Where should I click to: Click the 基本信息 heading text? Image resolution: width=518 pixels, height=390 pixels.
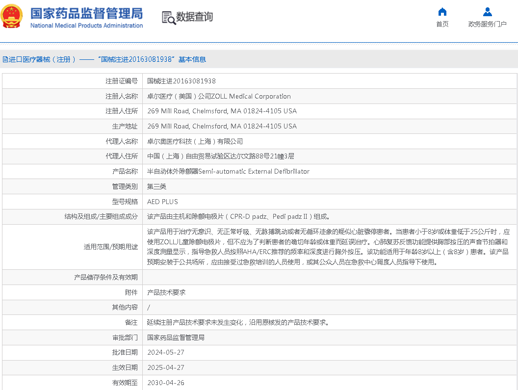point(192,59)
